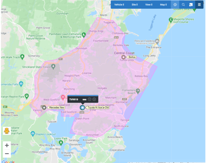The width and height of the screenshot is (206, 163).
Task: Open the hamburger menu
Action: (x=199, y=5)
